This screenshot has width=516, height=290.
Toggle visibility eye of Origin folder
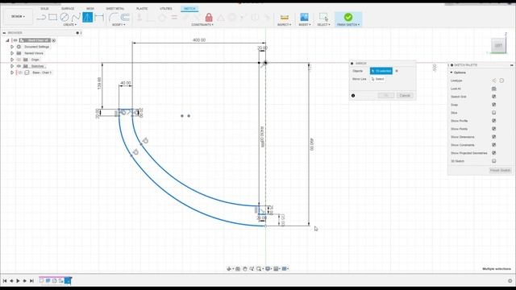coord(19,60)
